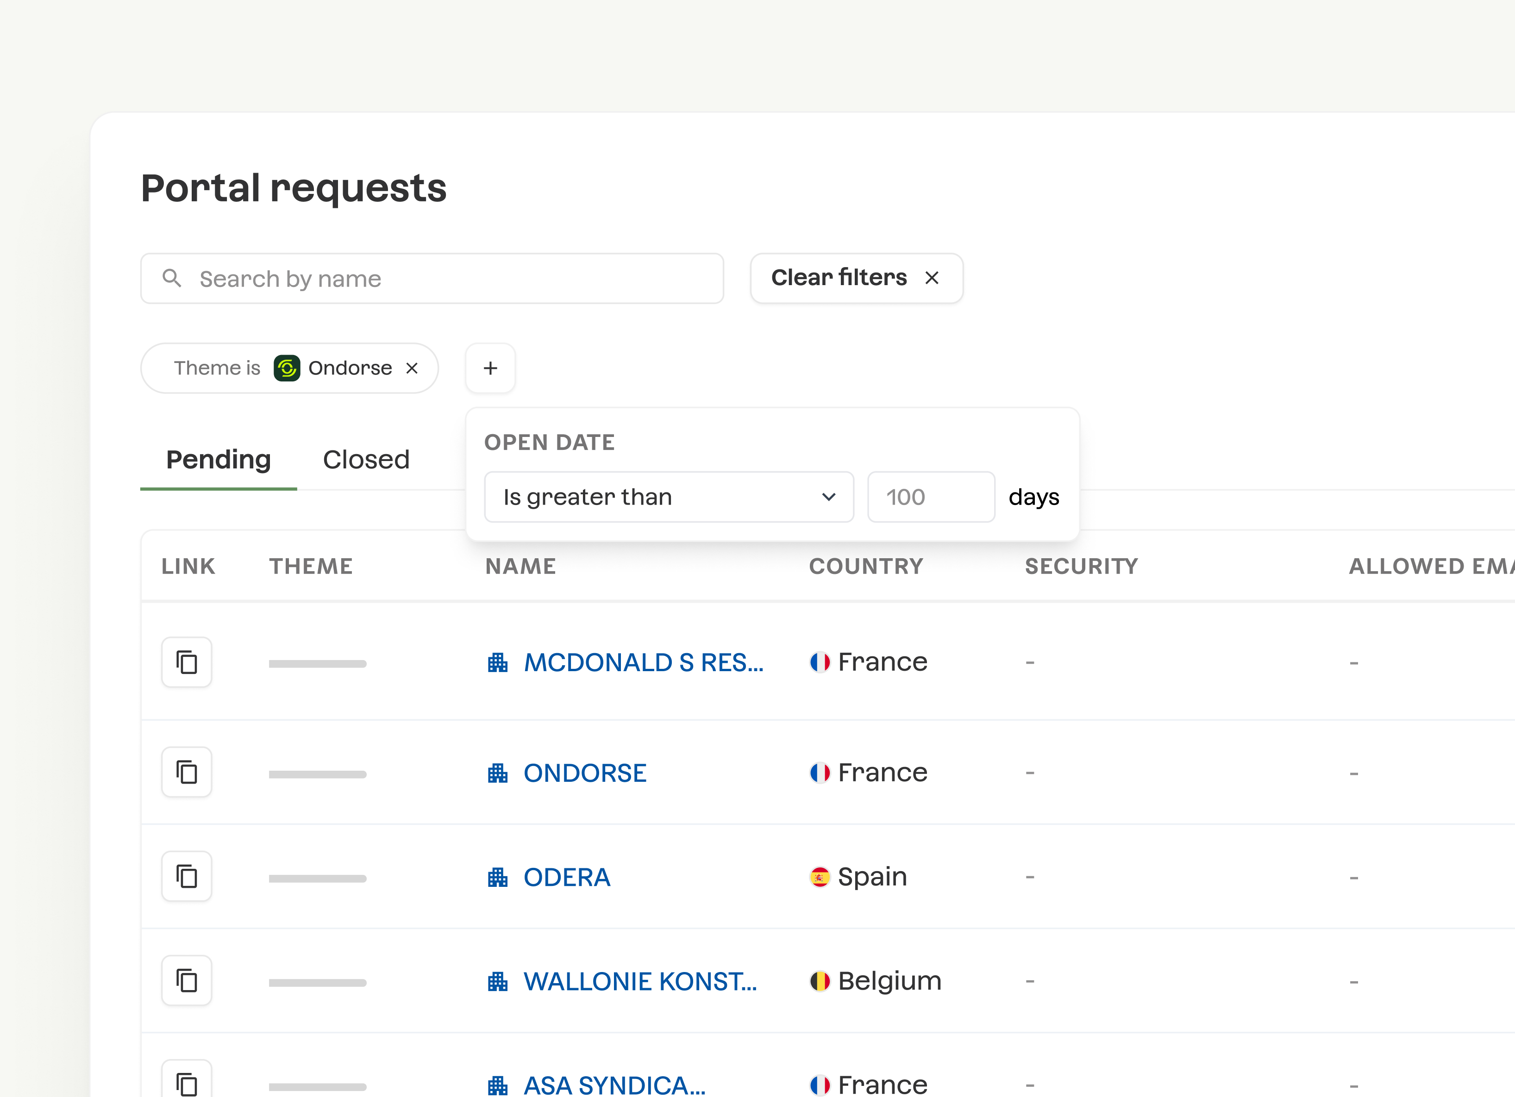Image resolution: width=1515 pixels, height=1097 pixels.
Task: Click building icon next to MCDONALD S RES...
Action: tap(498, 662)
